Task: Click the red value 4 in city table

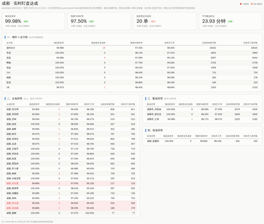Action: (x=105, y=57)
